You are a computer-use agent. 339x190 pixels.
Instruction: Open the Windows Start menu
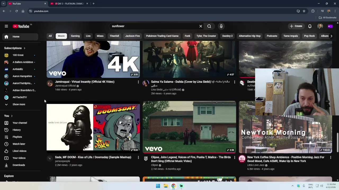(158, 186)
